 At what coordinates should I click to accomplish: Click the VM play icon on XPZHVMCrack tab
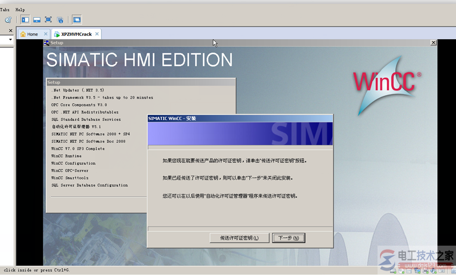click(57, 34)
